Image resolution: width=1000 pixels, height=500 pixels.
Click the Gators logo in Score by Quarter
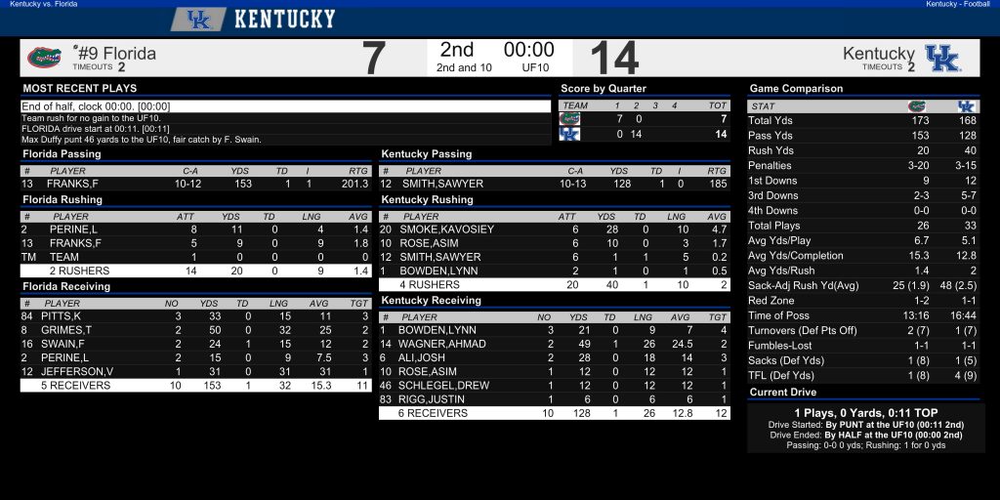[x=569, y=118]
